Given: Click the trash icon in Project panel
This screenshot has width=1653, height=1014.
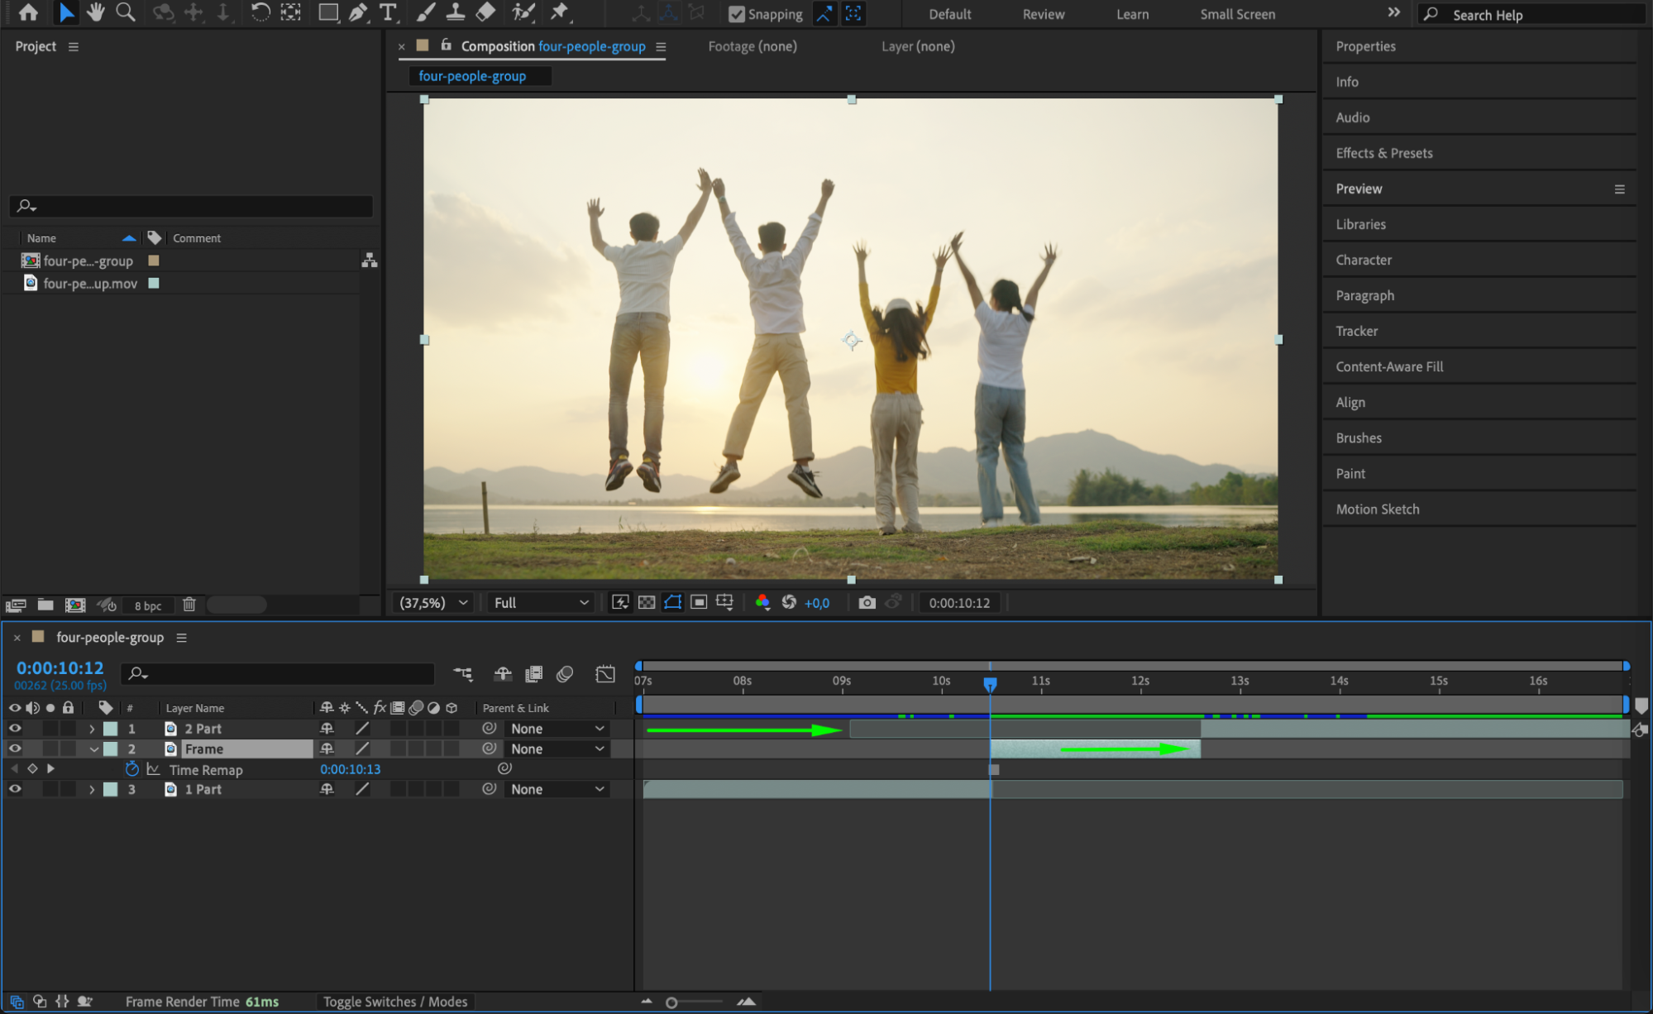Looking at the screenshot, I should (x=189, y=605).
